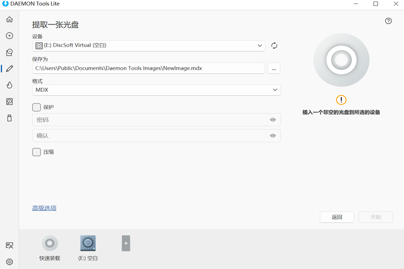Open the Images disc sidebar icon

(x=10, y=36)
